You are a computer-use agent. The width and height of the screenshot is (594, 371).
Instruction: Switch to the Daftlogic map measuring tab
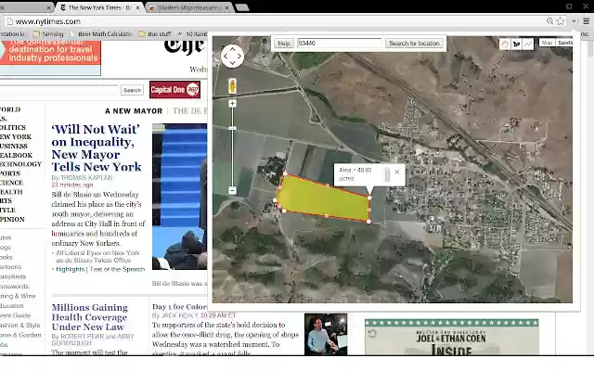coord(187,7)
